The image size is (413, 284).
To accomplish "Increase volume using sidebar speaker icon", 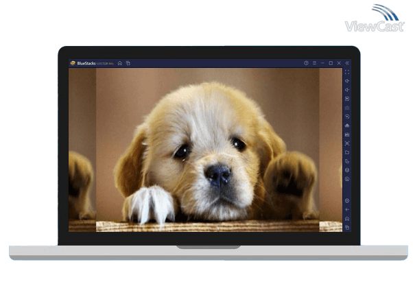I will click(x=347, y=81).
